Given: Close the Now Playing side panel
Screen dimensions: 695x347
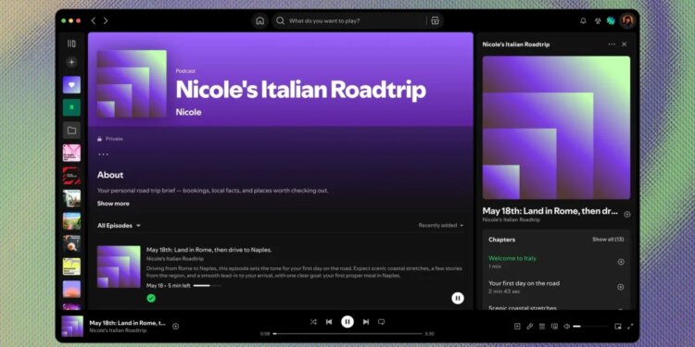Looking at the screenshot, I should pos(624,44).
